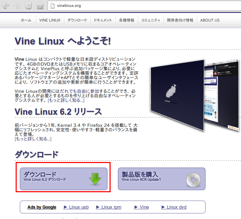The width and height of the screenshot is (241, 219).
Task: Click the first [もっと詳しく知る..] link under the intro
Action: (66, 100)
